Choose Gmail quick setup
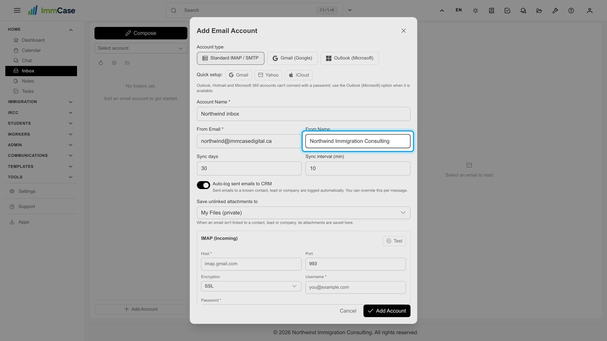Viewport: 607px width, 341px height. (x=239, y=75)
